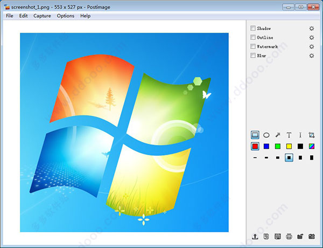Open the Capture menu
This screenshot has height=248, width=323.
coord(42,16)
